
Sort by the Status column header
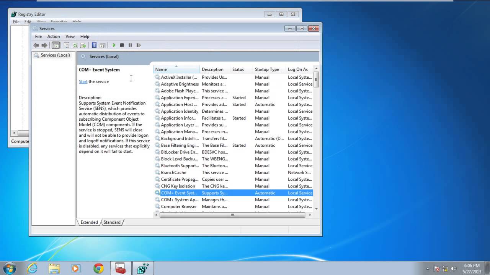[x=242, y=70]
